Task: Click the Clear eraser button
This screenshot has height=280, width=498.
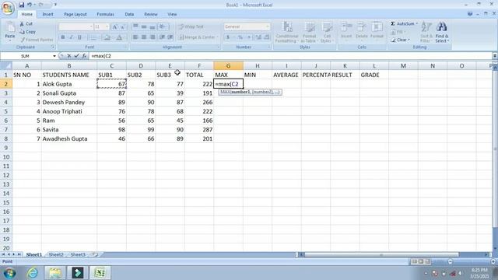Action: coord(400,40)
